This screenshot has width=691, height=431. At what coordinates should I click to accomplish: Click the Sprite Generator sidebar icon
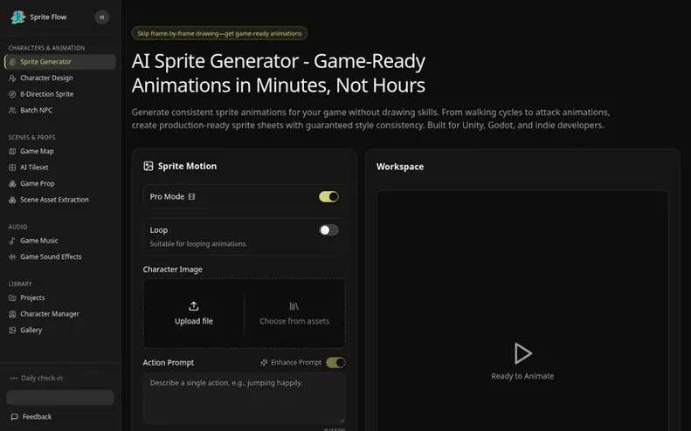coord(12,62)
